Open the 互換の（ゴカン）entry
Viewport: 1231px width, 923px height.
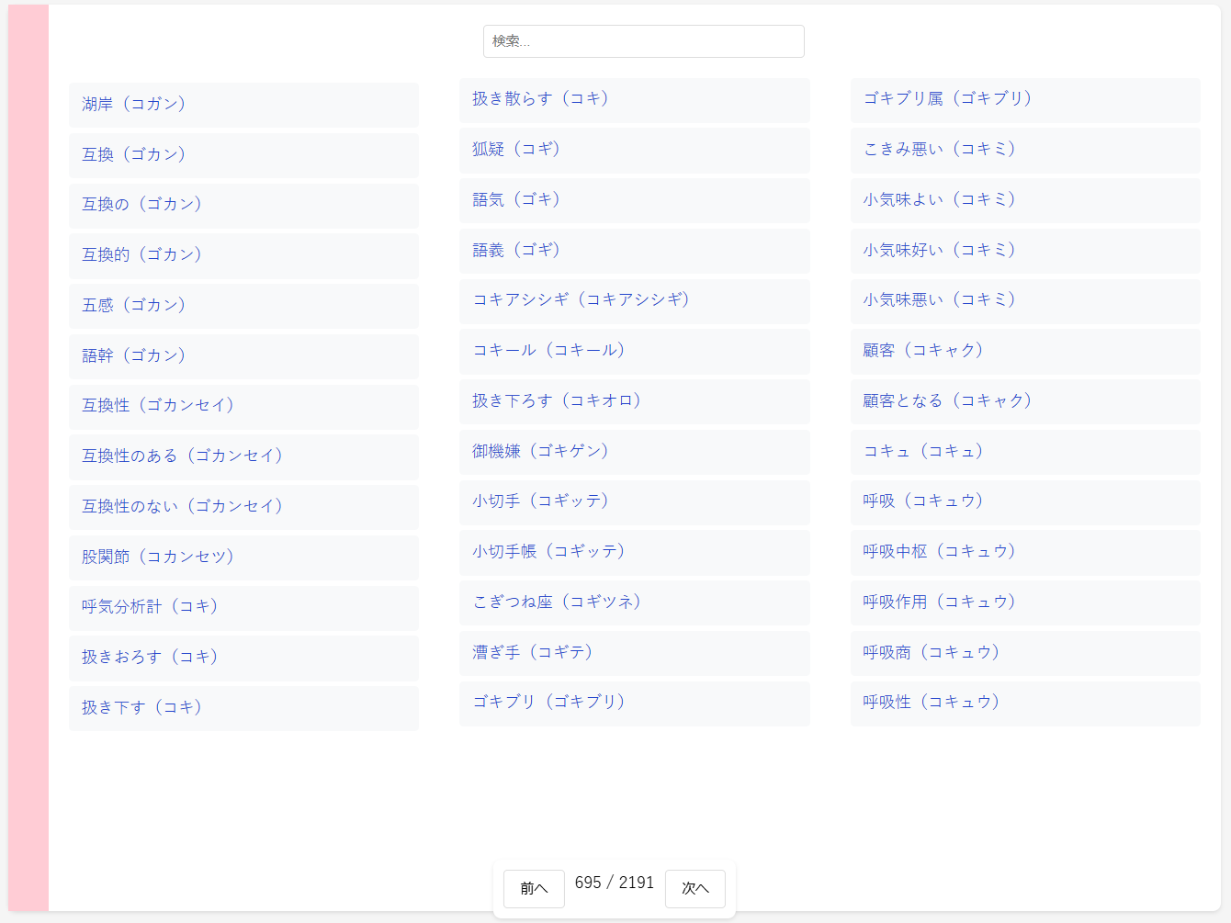coord(243,205)
